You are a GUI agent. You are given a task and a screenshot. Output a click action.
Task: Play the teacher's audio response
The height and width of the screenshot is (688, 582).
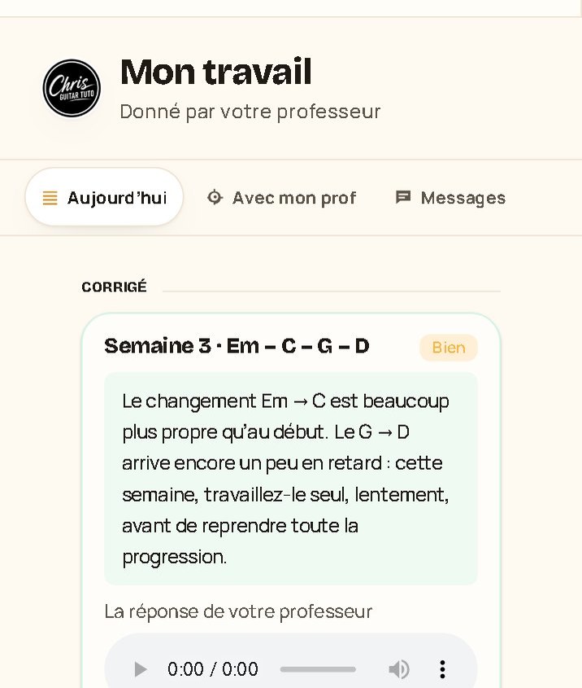[140, 669]
